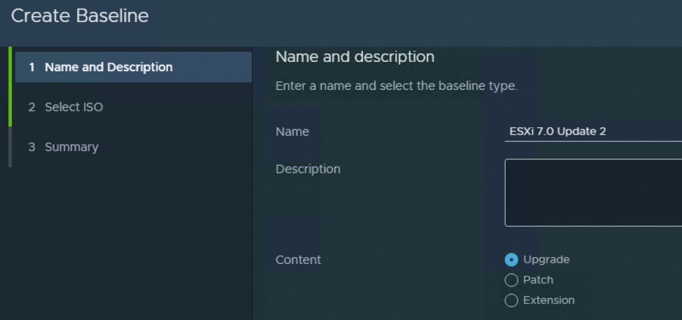This screenshot has width=682, height=320.
Task: Select the Upgrade radio button
Action: pyautogui.click(x=511, y=260)
